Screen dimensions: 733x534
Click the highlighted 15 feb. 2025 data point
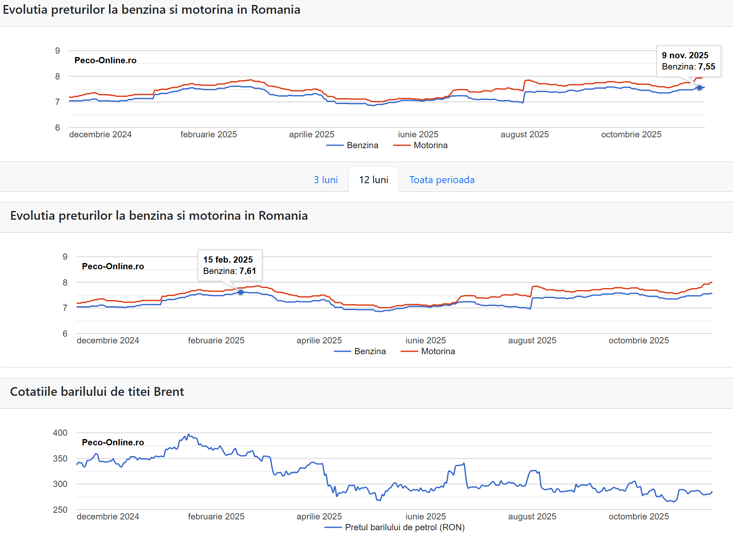(241, 292)
